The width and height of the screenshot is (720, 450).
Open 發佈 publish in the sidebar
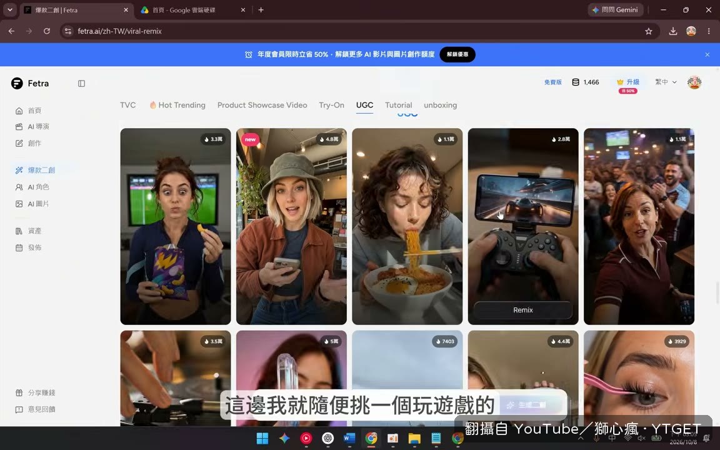[x=29, y=248]
